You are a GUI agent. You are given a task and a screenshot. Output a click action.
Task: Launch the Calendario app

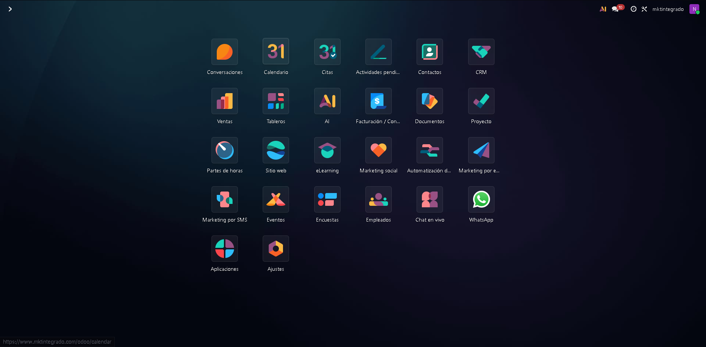point(276,51)
